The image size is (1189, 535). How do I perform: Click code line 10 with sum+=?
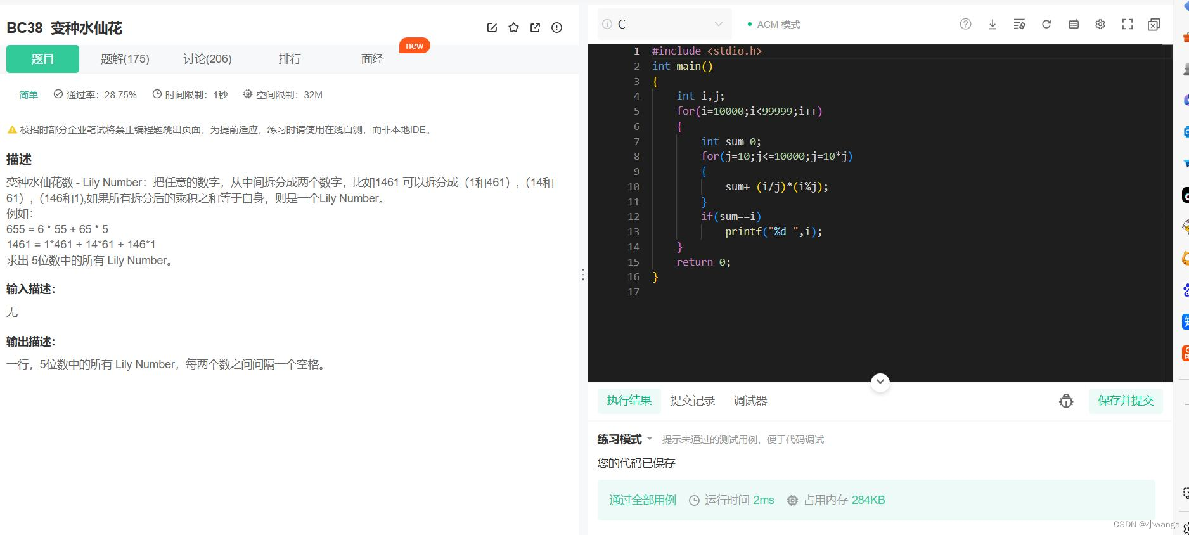click(776, 186)
